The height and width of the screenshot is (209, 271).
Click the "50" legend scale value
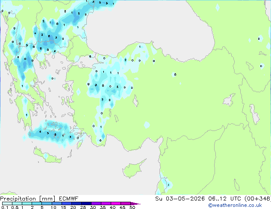(132, 207)
